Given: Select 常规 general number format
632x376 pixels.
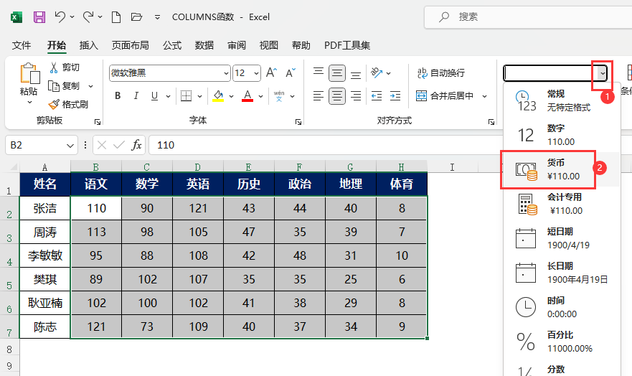Looking at the screenshot, I should coord(562,100).
